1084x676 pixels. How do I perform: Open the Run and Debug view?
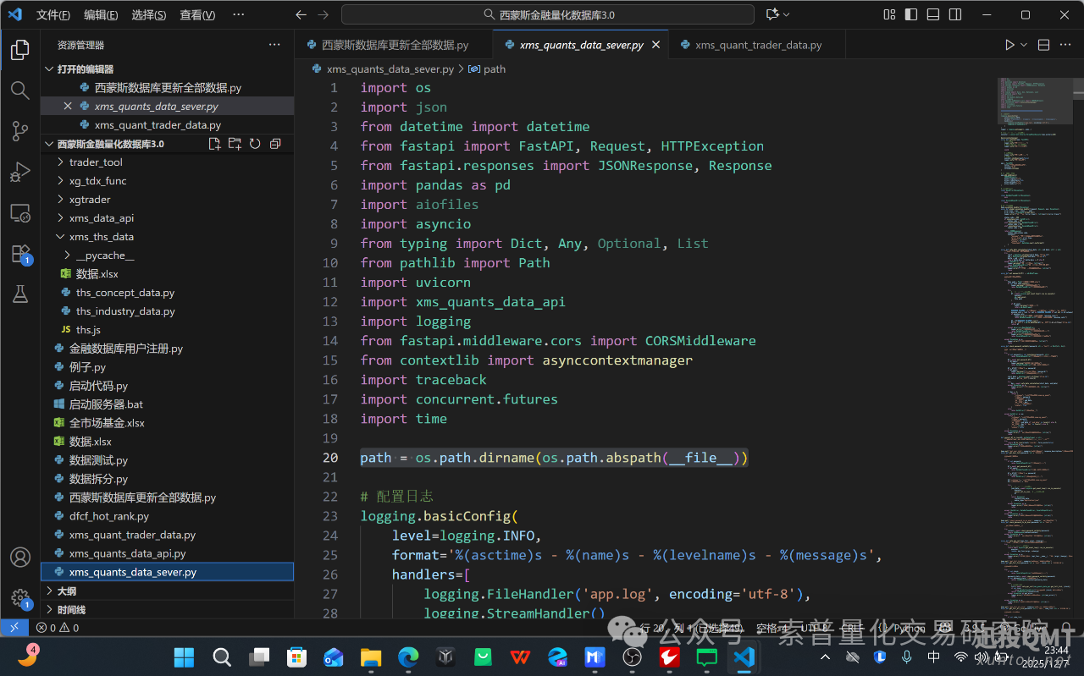20,172
